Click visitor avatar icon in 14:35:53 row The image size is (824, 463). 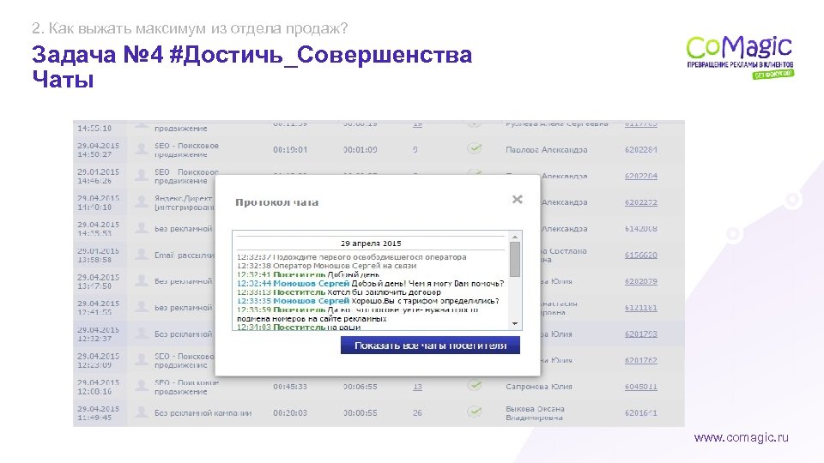[x=141, y=228]
